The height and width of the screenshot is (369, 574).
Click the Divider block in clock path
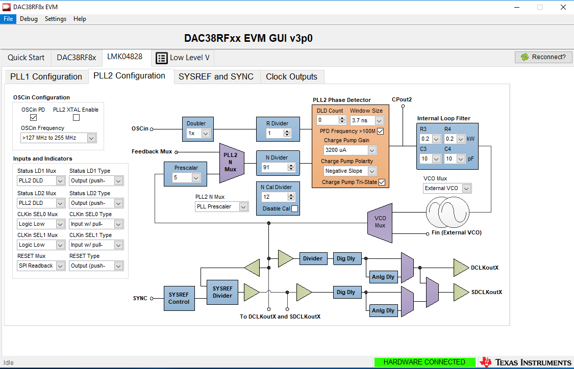pos(313,258)
